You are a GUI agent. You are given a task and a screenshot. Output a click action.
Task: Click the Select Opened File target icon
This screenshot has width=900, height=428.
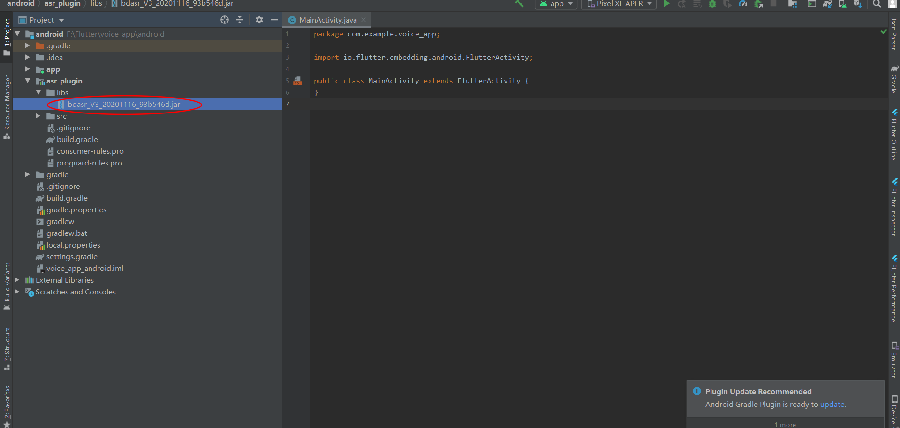click(x=225, y=20)
